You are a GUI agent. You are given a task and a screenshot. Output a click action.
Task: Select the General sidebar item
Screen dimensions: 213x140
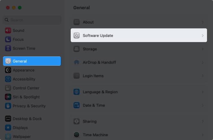[32, 61]
